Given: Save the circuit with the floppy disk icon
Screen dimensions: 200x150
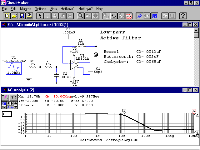Looking at the screenshot, I should point(22,15).
